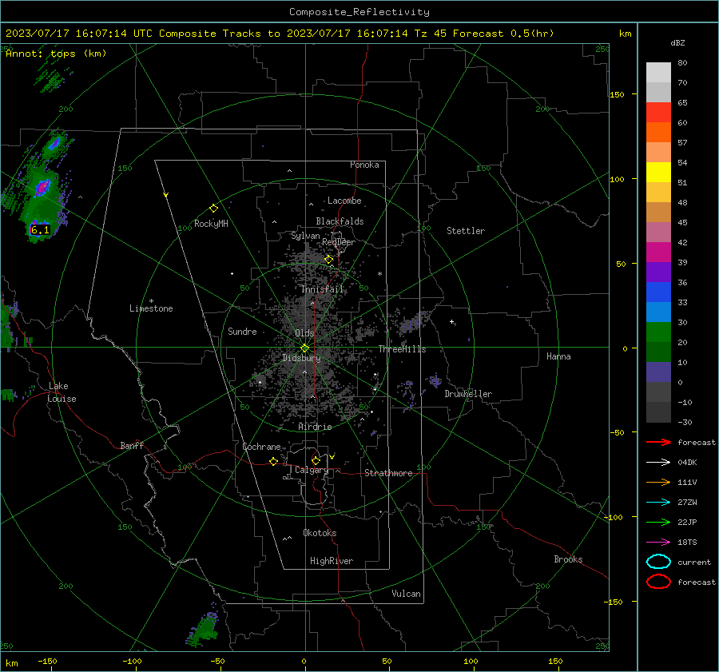Click the Sundre label on the map

point(242,331)
